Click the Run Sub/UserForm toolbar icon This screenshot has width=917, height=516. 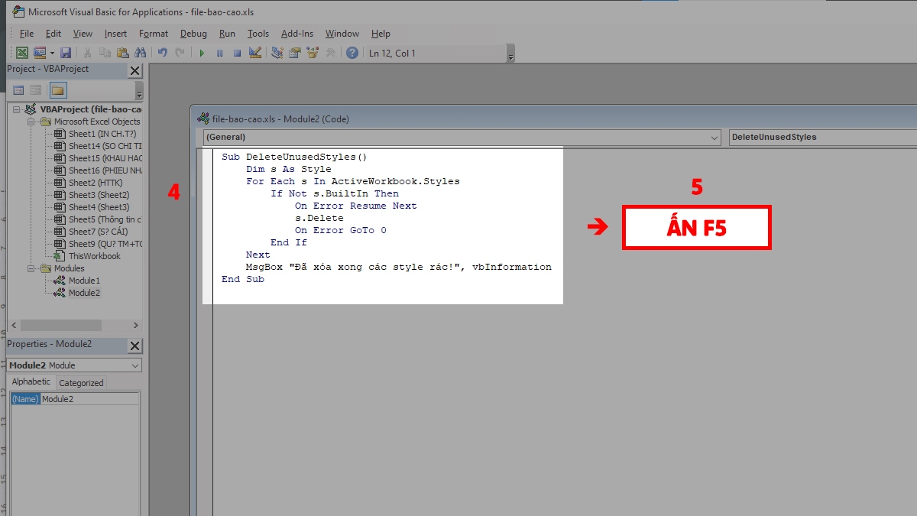[202, 52]
